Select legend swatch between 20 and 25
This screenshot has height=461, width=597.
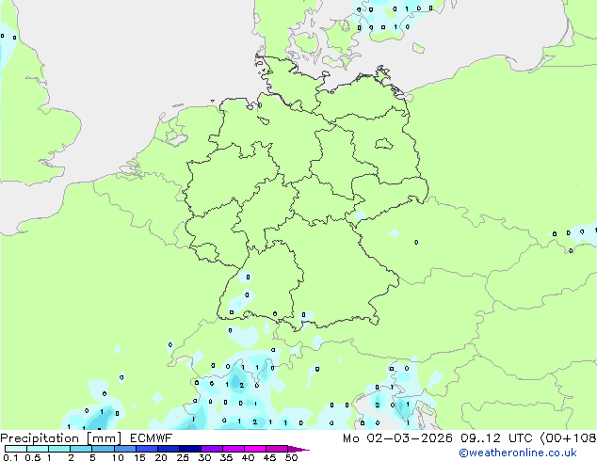[169, 449]
